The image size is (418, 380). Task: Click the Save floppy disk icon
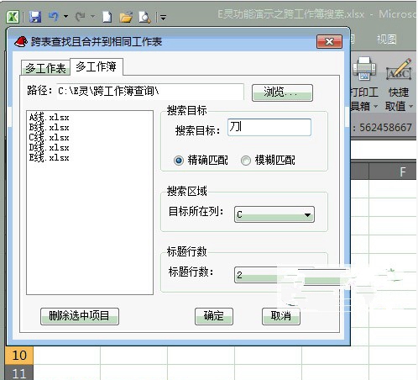pos(35,17)
